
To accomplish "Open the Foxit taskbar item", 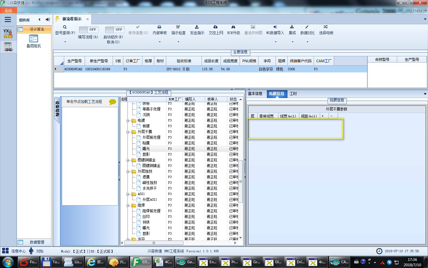I will (29, 262).
